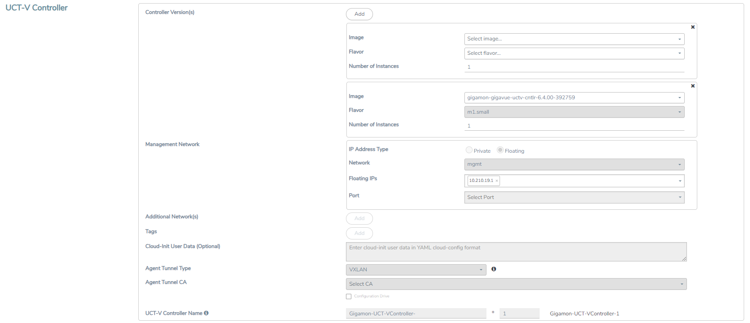Toggle the Configuration Drive checkbox
Image resolution: width=750 pixels, height=323 pixels.
(x=349, y=296)
